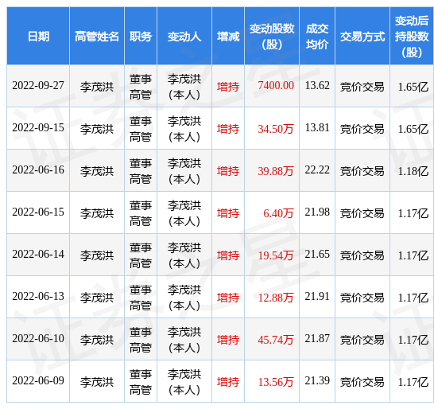Click 竞价交易 in the 2022-06-10 row
Screen dimensions: 434x409
(362, 340)
